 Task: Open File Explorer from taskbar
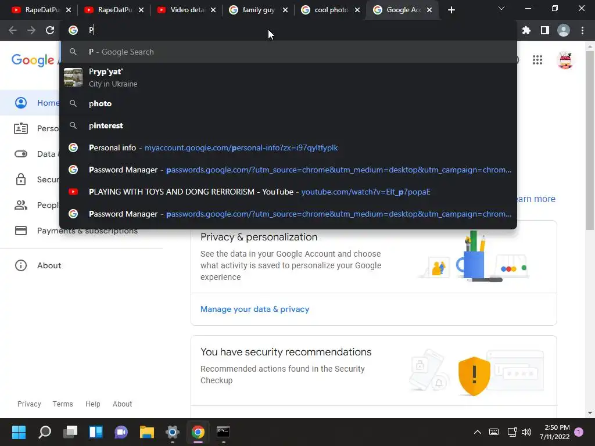147,432
